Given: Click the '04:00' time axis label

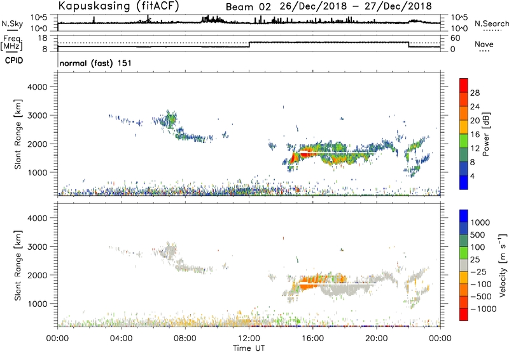Looking at the screenshot, I should [x=122, y=339].
